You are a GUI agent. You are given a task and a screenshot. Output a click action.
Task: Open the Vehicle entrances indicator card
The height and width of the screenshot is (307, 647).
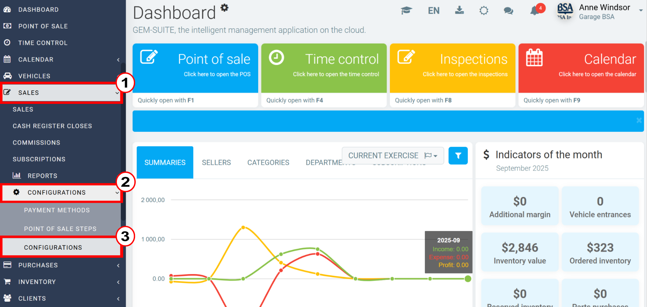(600, 206)
